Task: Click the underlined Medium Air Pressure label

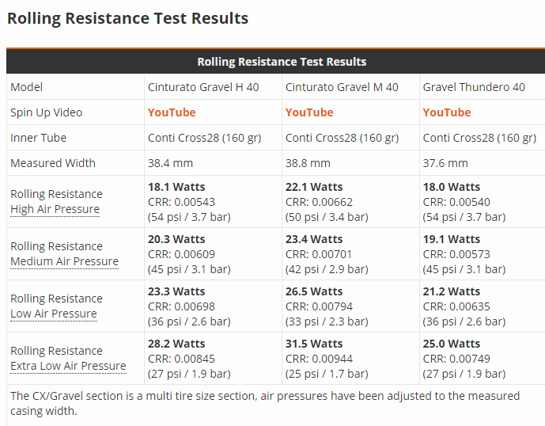Action: pos(64,261)
